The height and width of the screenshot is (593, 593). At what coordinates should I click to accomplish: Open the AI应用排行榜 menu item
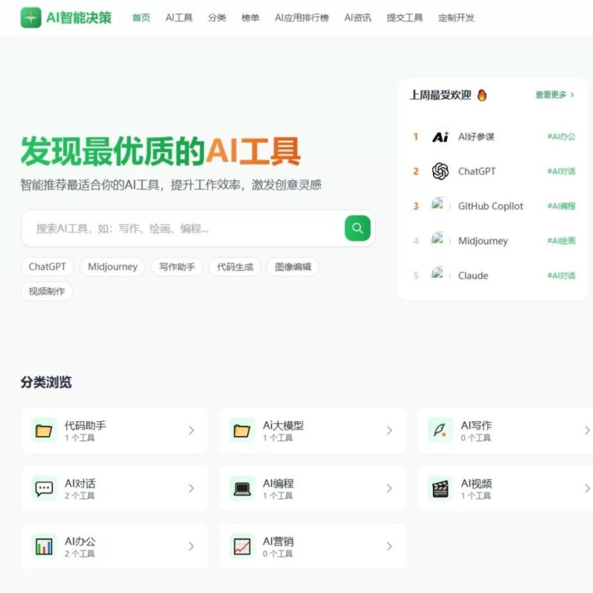click(303, 18)
